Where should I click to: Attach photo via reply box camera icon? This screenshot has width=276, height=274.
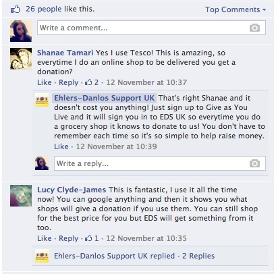tap(254, 163)
